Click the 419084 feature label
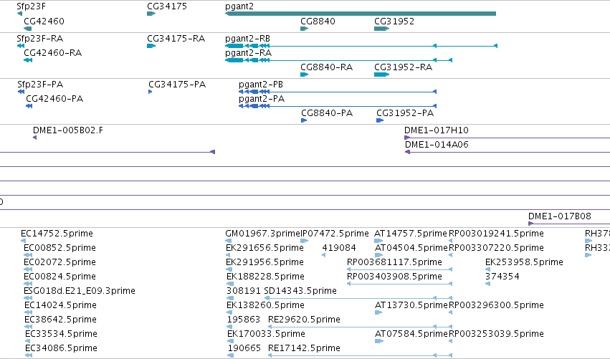Viewport: 610px width, 359px height. pyautogui.click(x=339, y=248)
